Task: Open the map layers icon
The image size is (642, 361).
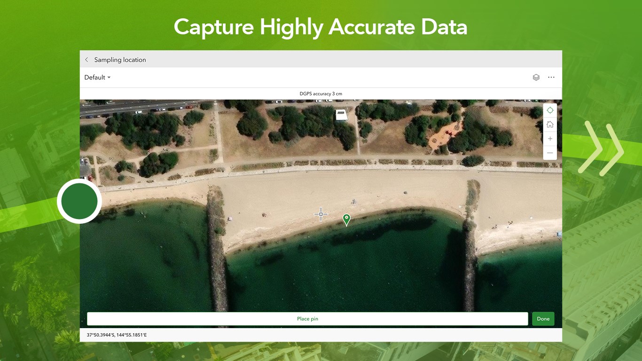Action: (536, 78)
